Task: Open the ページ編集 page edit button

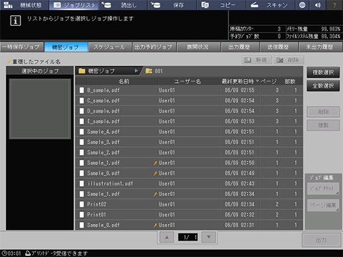Action: (323, 205)
